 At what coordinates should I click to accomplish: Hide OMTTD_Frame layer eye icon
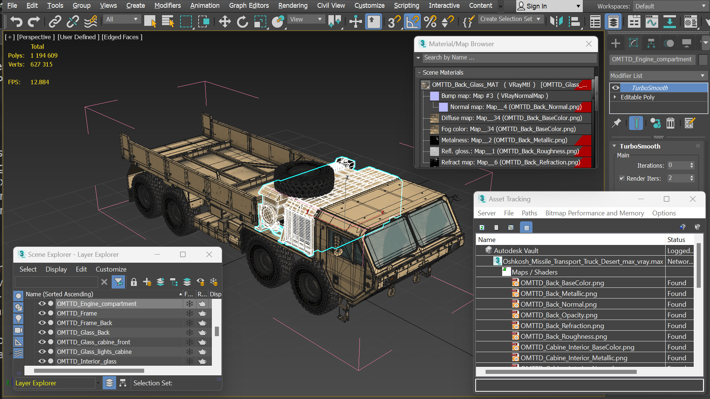pyautogui.click(x=42, y=313)
